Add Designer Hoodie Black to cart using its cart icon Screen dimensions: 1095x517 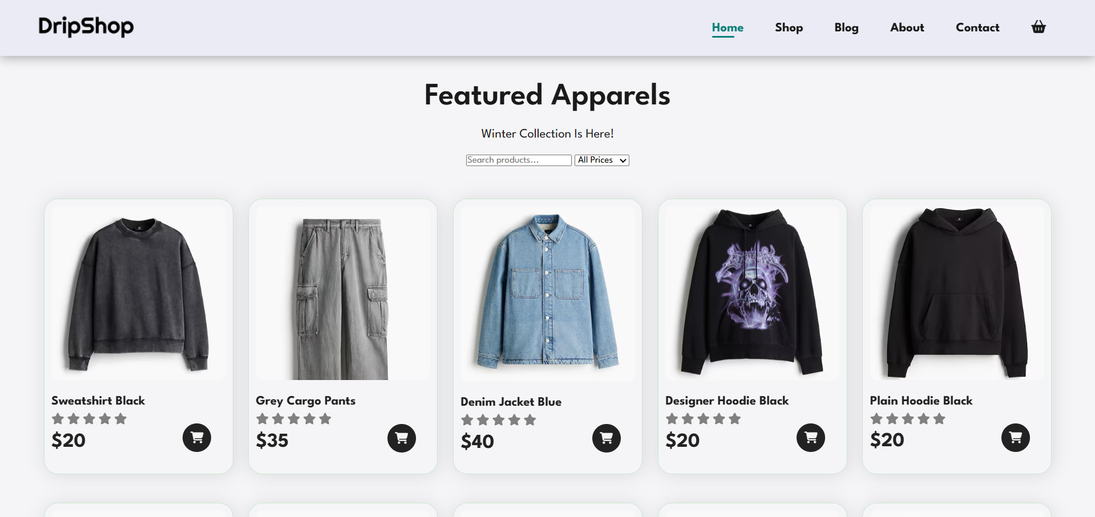810,438
